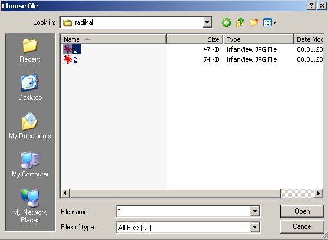Go to Desktop in places bar

30,88
